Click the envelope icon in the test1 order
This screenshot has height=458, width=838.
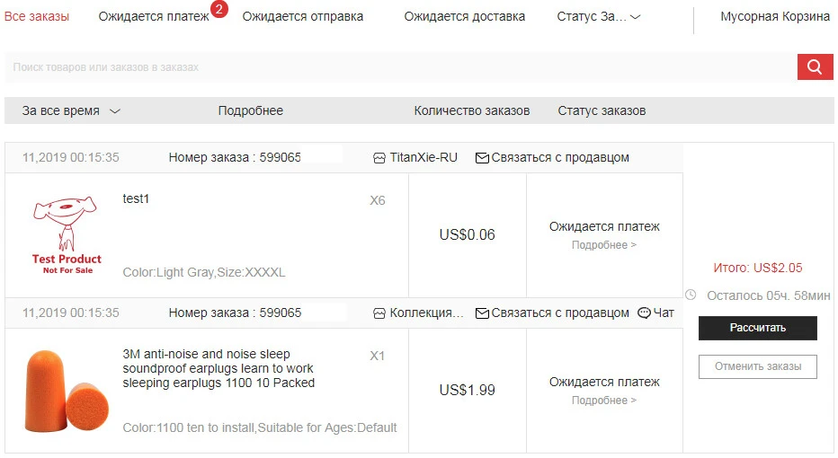pyautogui.click(x=482, y=158)
